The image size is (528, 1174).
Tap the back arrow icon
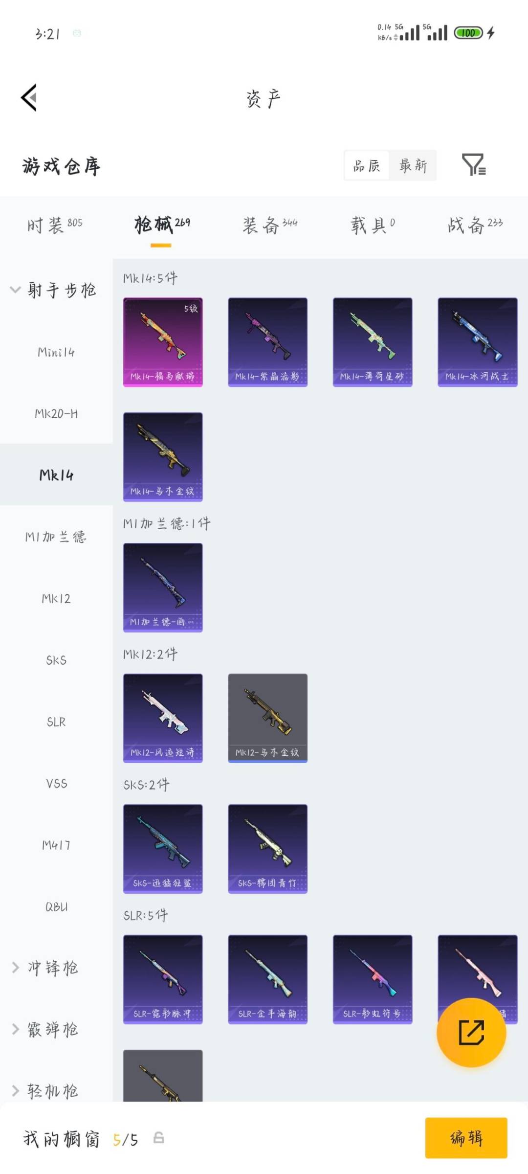coord(29,98)
